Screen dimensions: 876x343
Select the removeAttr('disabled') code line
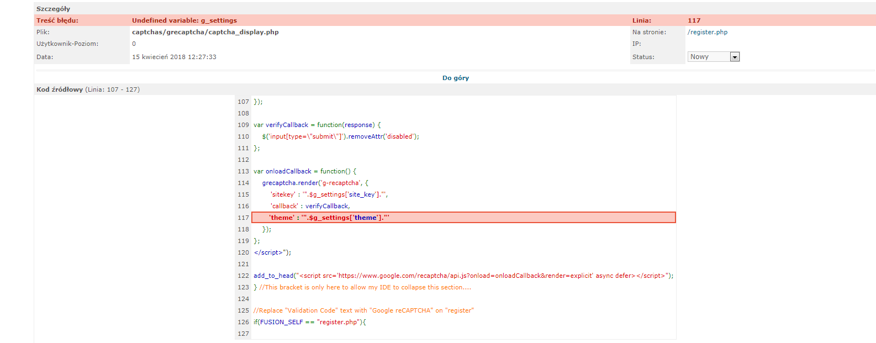(341, 136)
